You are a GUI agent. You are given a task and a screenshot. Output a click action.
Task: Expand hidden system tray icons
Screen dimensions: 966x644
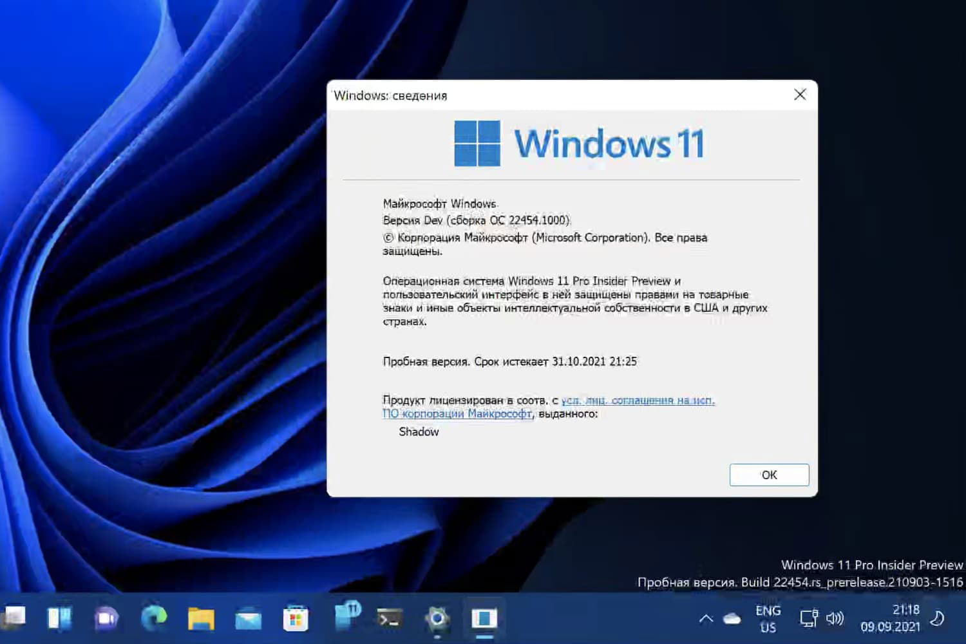(707, 618)
